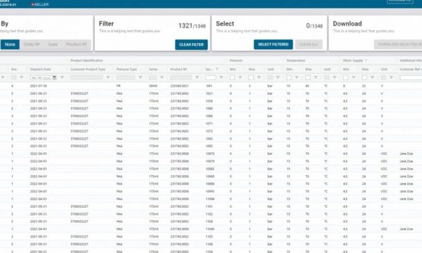The width and height of the screenshot is (422, 253).
Task: Focus the Product Nº filter field
Action: pyautogui.click(x=181, y=77)
